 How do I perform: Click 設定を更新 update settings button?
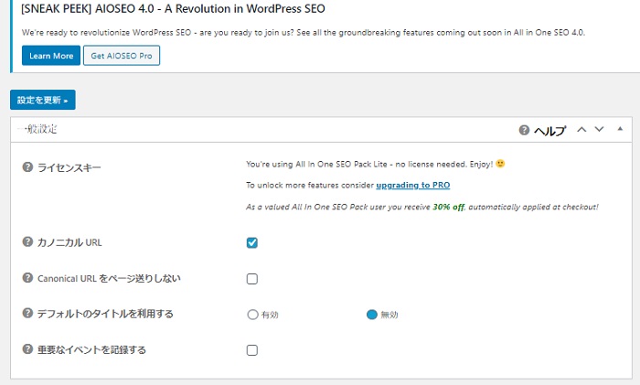(43, 100)
